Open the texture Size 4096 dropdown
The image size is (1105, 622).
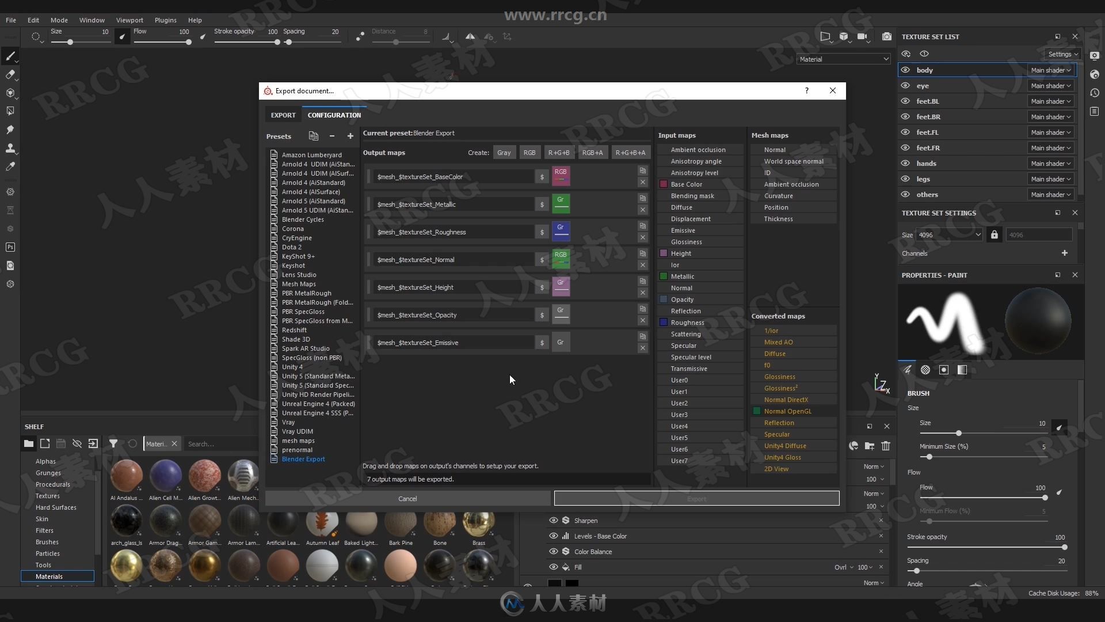coord(949,234)
